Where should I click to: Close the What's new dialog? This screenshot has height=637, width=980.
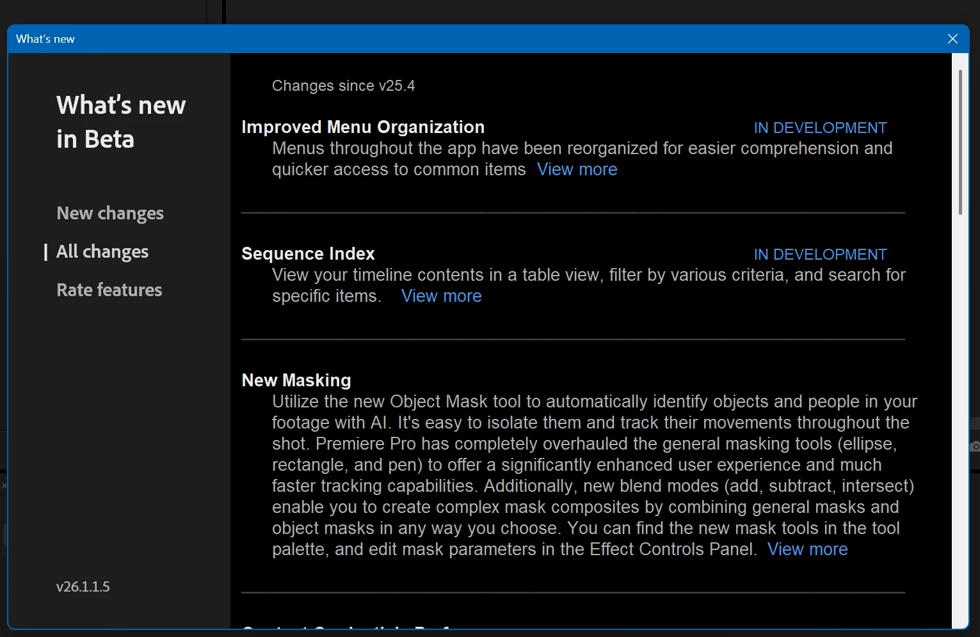coord(952,39)
